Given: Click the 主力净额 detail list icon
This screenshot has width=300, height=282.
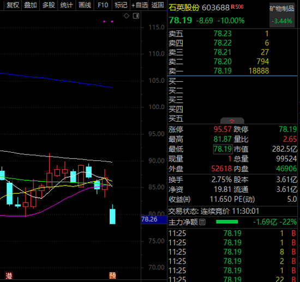Looking at the screenshot, I should (x=202, y=222).
